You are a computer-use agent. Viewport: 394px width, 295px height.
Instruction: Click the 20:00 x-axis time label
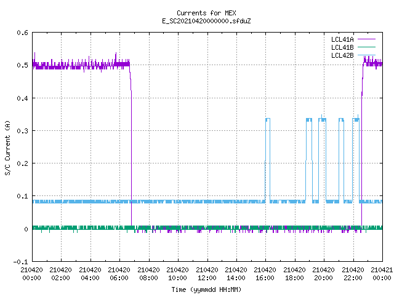(x=323, y=278)
